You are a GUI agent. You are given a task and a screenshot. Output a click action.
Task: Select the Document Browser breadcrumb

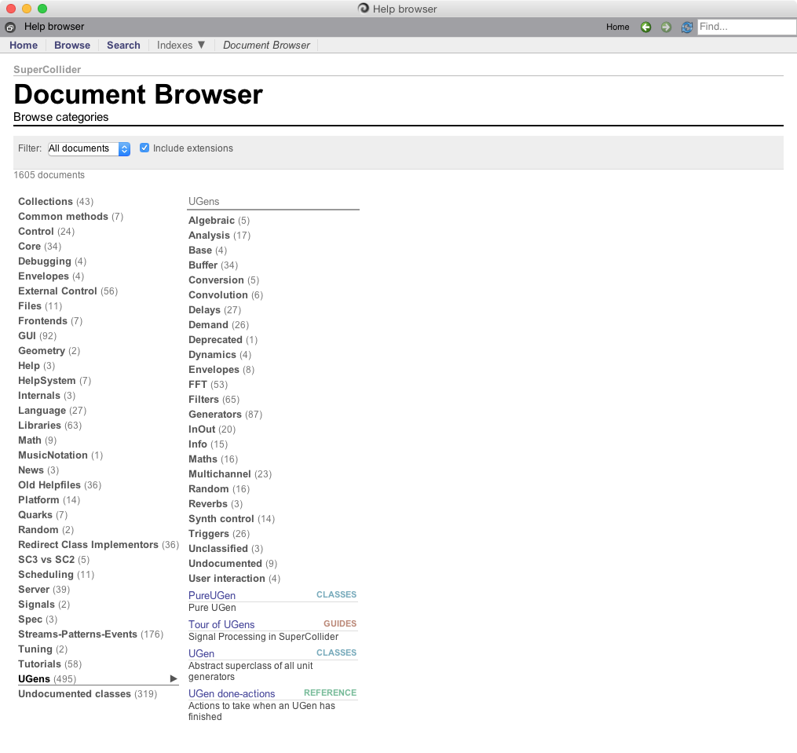266,46
